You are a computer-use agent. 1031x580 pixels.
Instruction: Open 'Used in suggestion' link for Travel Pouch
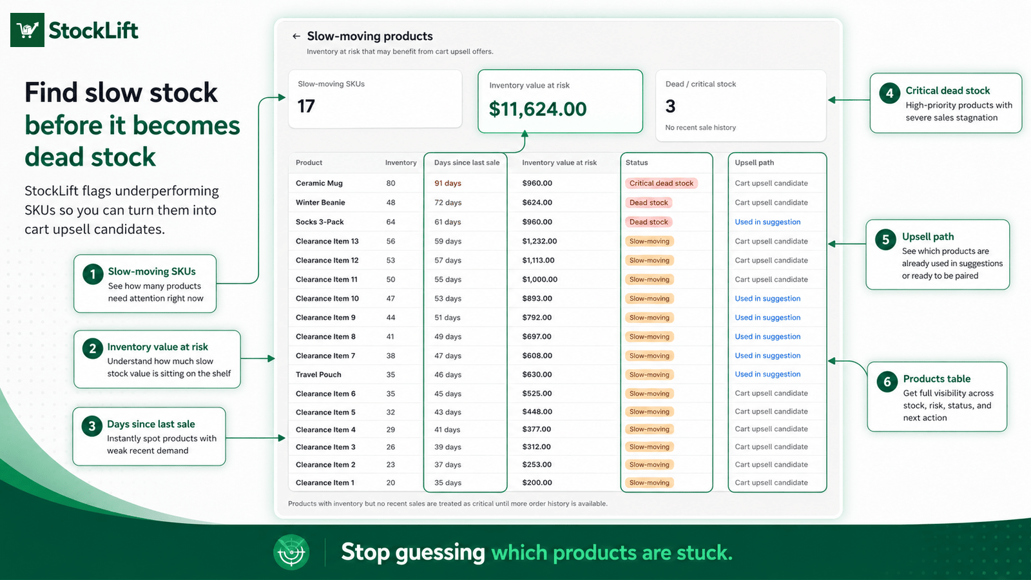[x=767, y=374]
